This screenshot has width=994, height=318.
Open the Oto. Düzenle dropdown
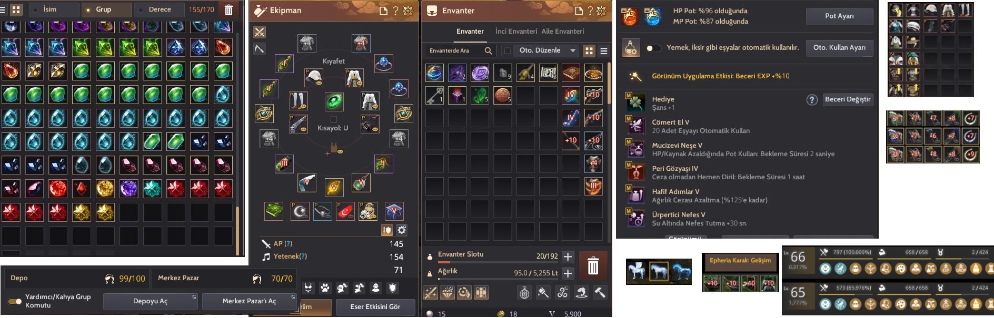click(573, 50)
